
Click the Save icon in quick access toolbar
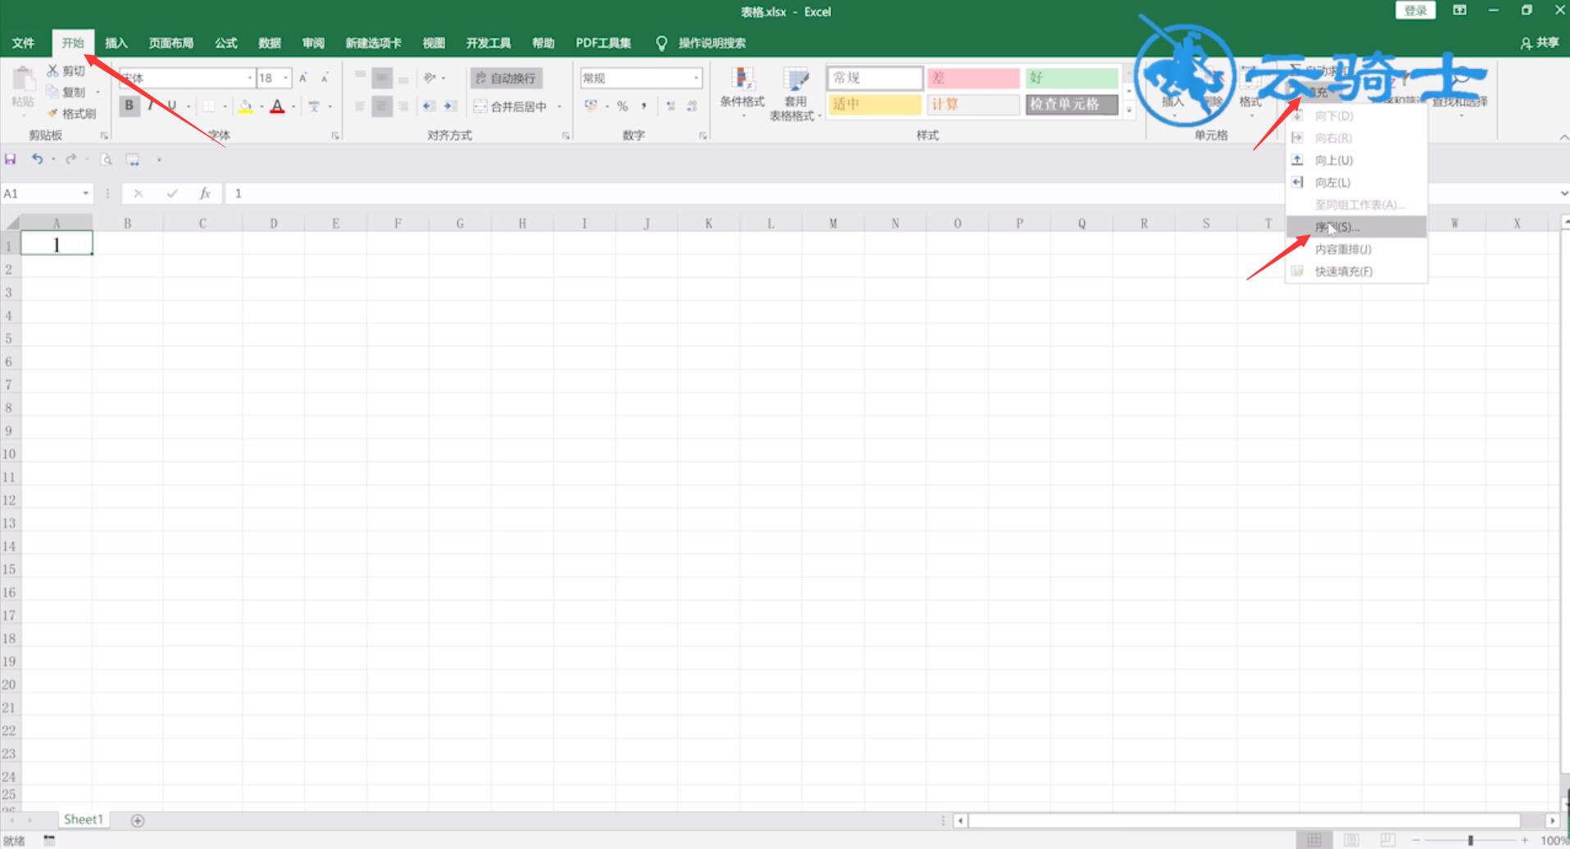click(x=11, y=159)
